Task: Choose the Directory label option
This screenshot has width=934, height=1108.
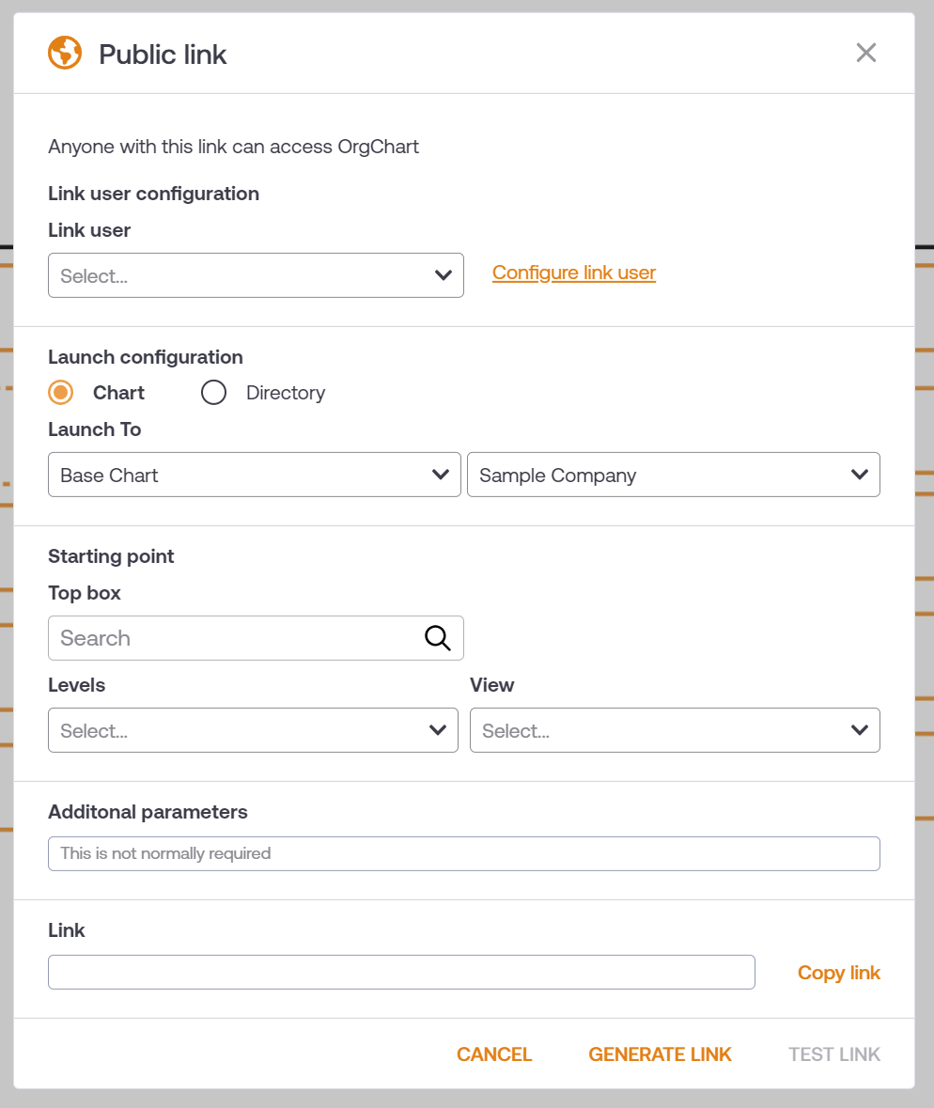Action: click(286, 392)
